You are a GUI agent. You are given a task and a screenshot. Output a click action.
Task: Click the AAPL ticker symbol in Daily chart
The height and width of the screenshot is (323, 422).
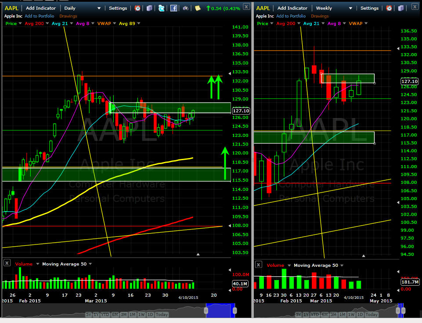point(11,8)
